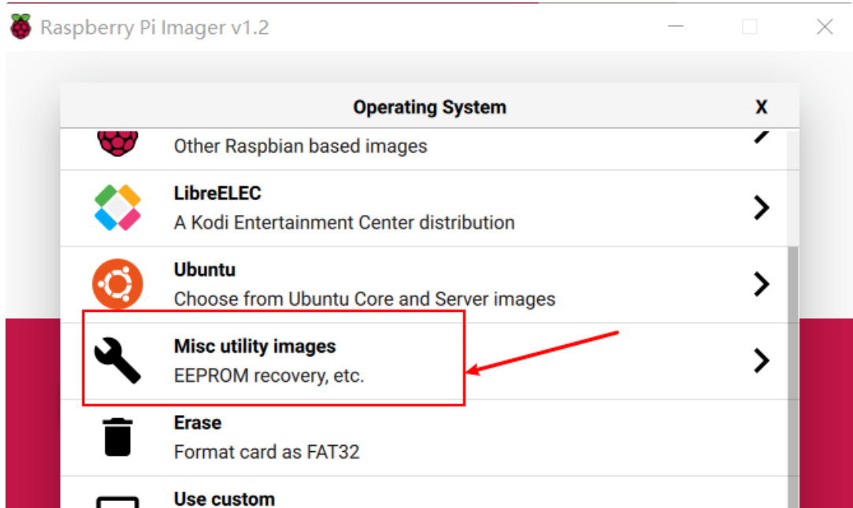Viewport: 853px width, 508px height.
Task: Click 'EEPROM recovery, etc.' description
Action: coord(269,376)
